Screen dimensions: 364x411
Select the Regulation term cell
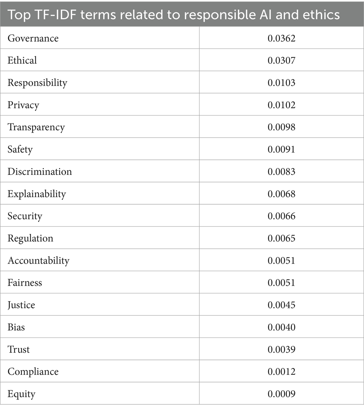[x=30, y=238]
